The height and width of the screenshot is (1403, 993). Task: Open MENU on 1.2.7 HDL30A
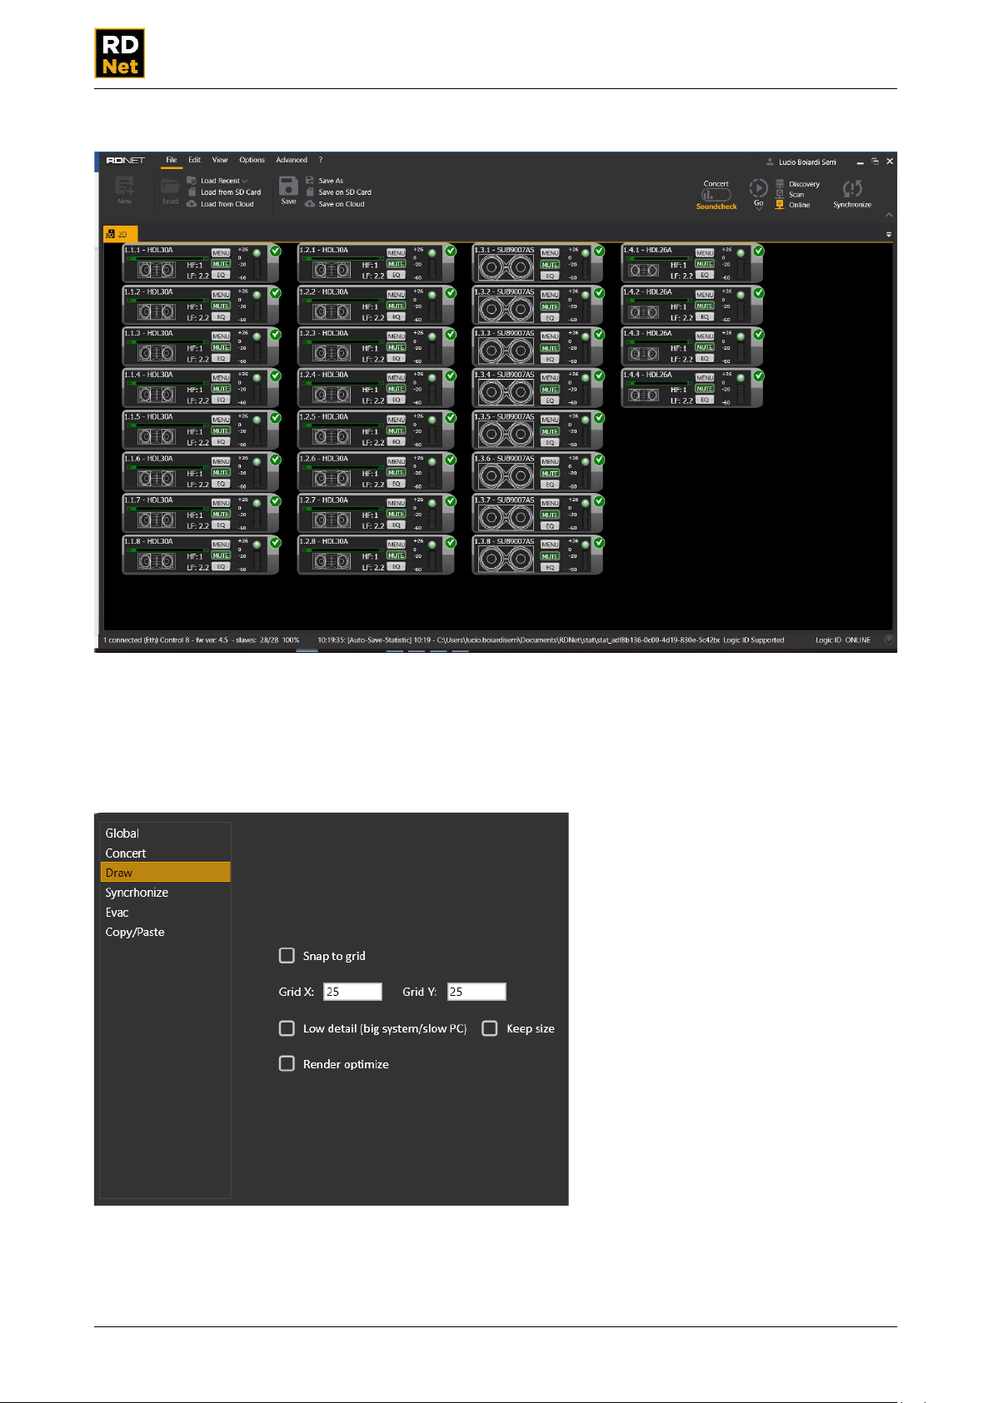click(x=397, y=503)
